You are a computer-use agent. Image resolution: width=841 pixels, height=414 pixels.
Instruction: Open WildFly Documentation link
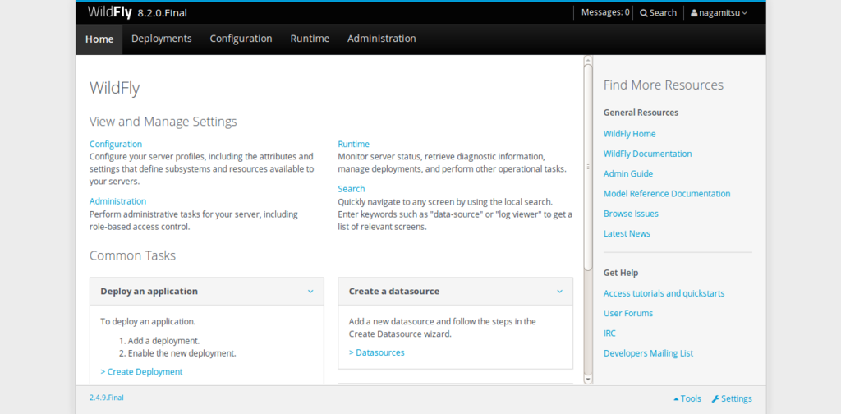coord(647,154)
